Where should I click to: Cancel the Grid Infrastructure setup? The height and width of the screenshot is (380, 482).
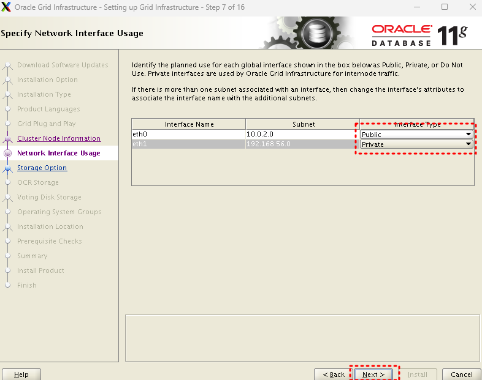point(461,374)
